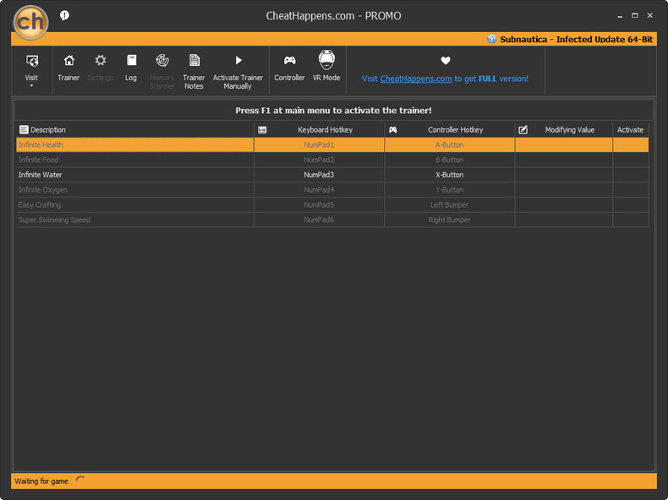Select the Infinite Food row
The image size is (668, 500).
coord(332,160)
